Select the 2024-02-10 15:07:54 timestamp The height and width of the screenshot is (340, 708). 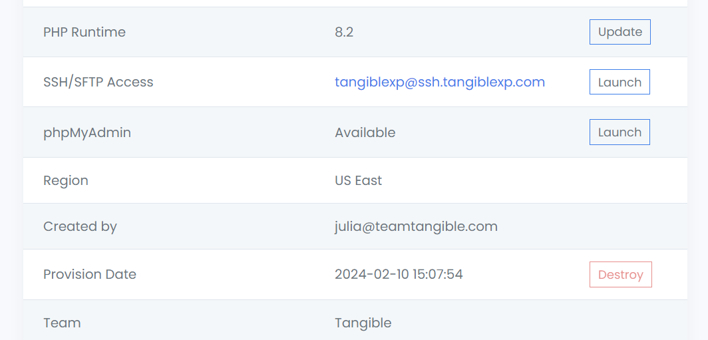[399, 274]
